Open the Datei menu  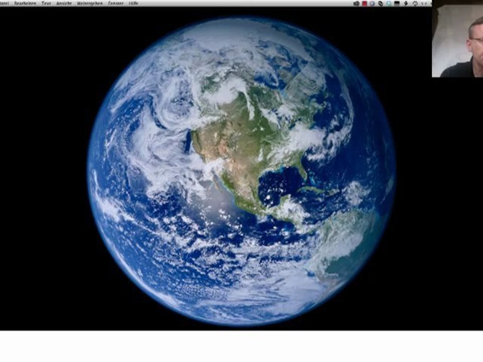click(x=4, y=4)
